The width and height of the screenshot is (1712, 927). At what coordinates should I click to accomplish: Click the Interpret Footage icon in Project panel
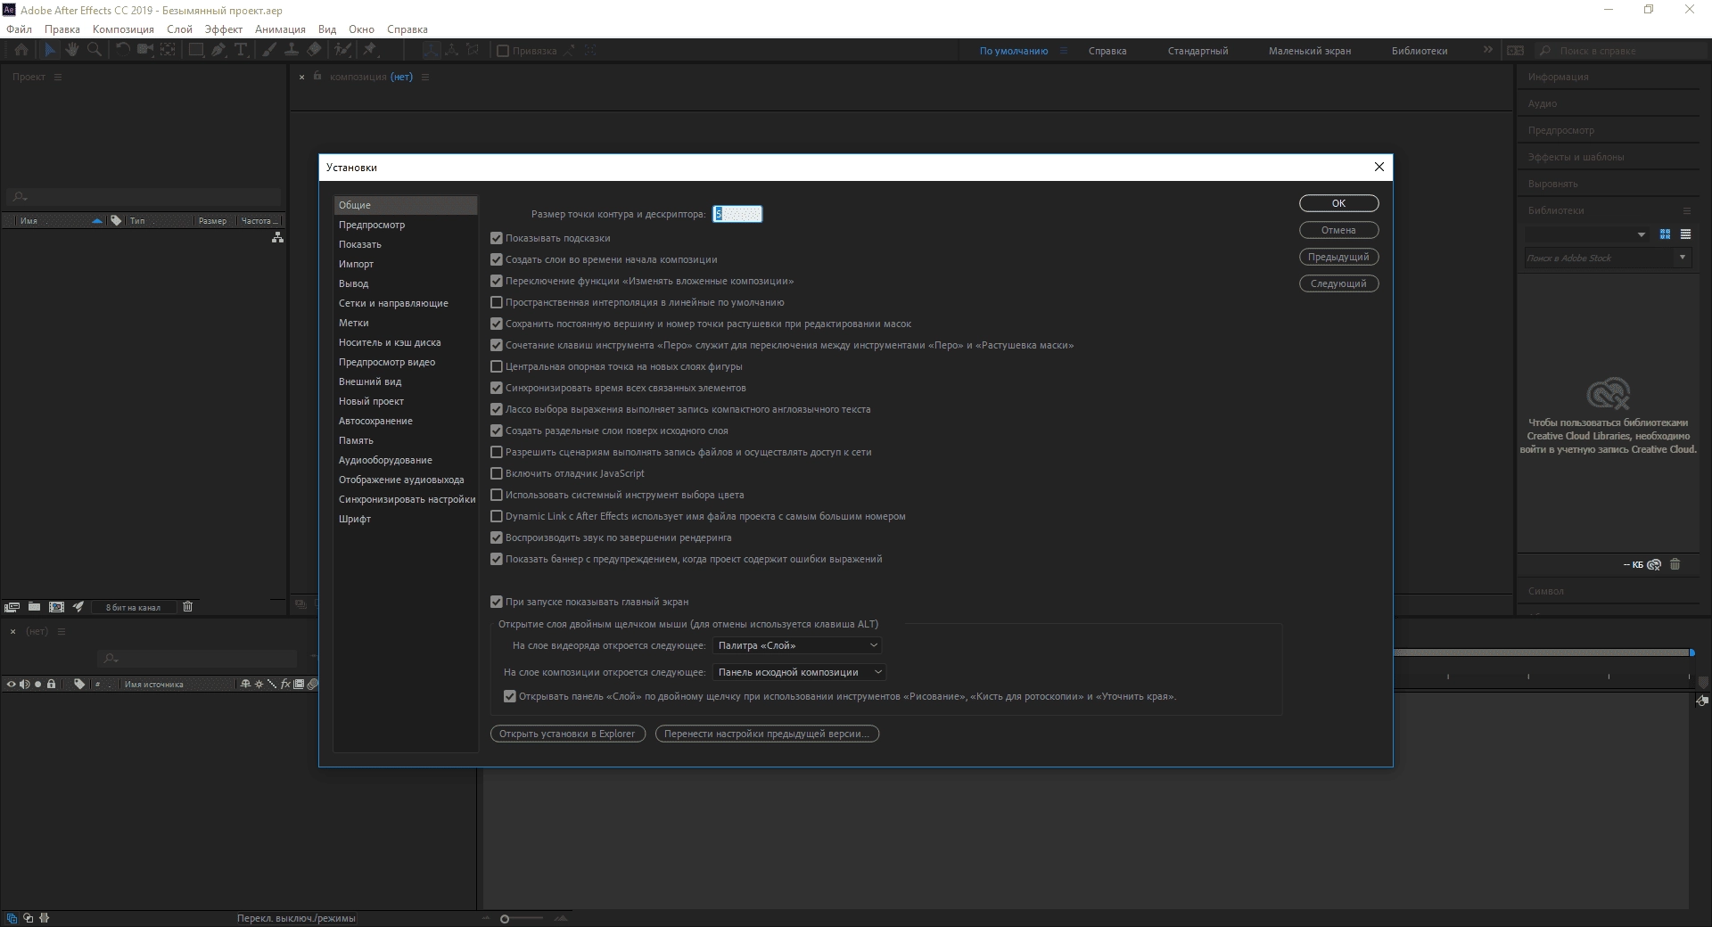12,607
